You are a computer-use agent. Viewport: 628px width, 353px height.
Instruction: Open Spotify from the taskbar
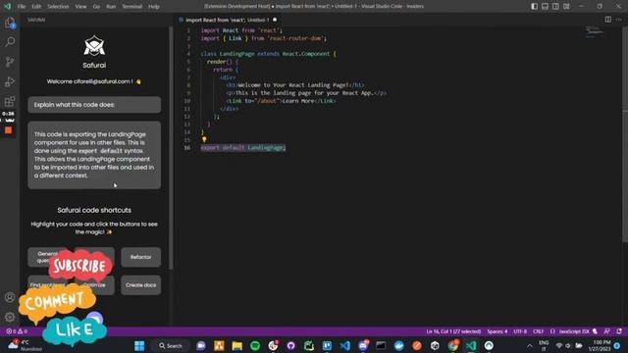255,345
